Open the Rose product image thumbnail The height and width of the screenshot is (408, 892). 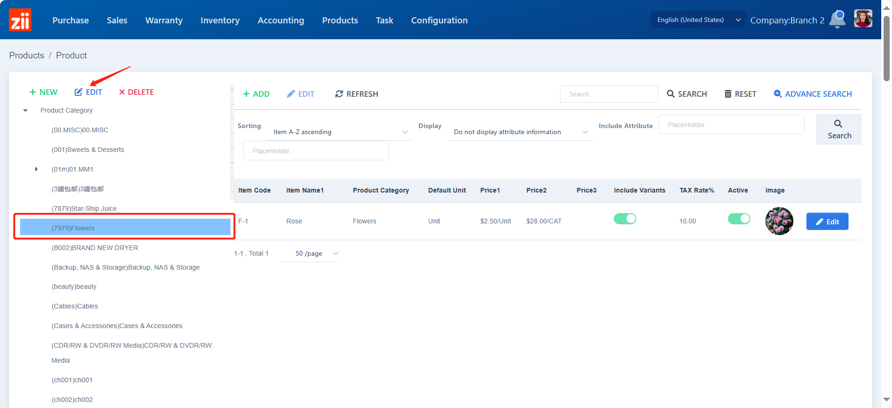[x=779, y=221]
